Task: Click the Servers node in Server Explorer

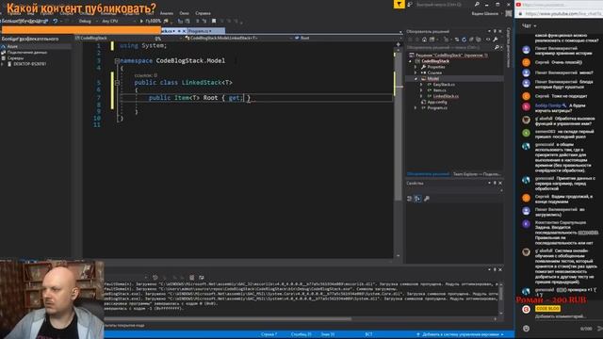Action: (15, 58)
